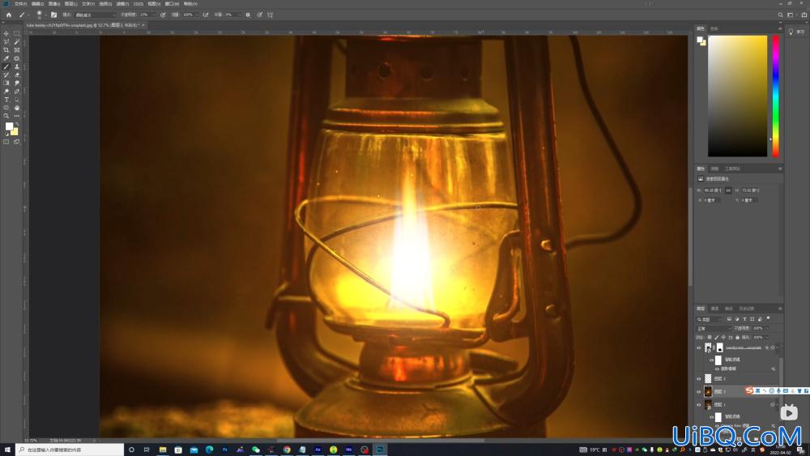Select the Dodge tool
This screenshot has width=810, height=456.
[x=6, y=92]
